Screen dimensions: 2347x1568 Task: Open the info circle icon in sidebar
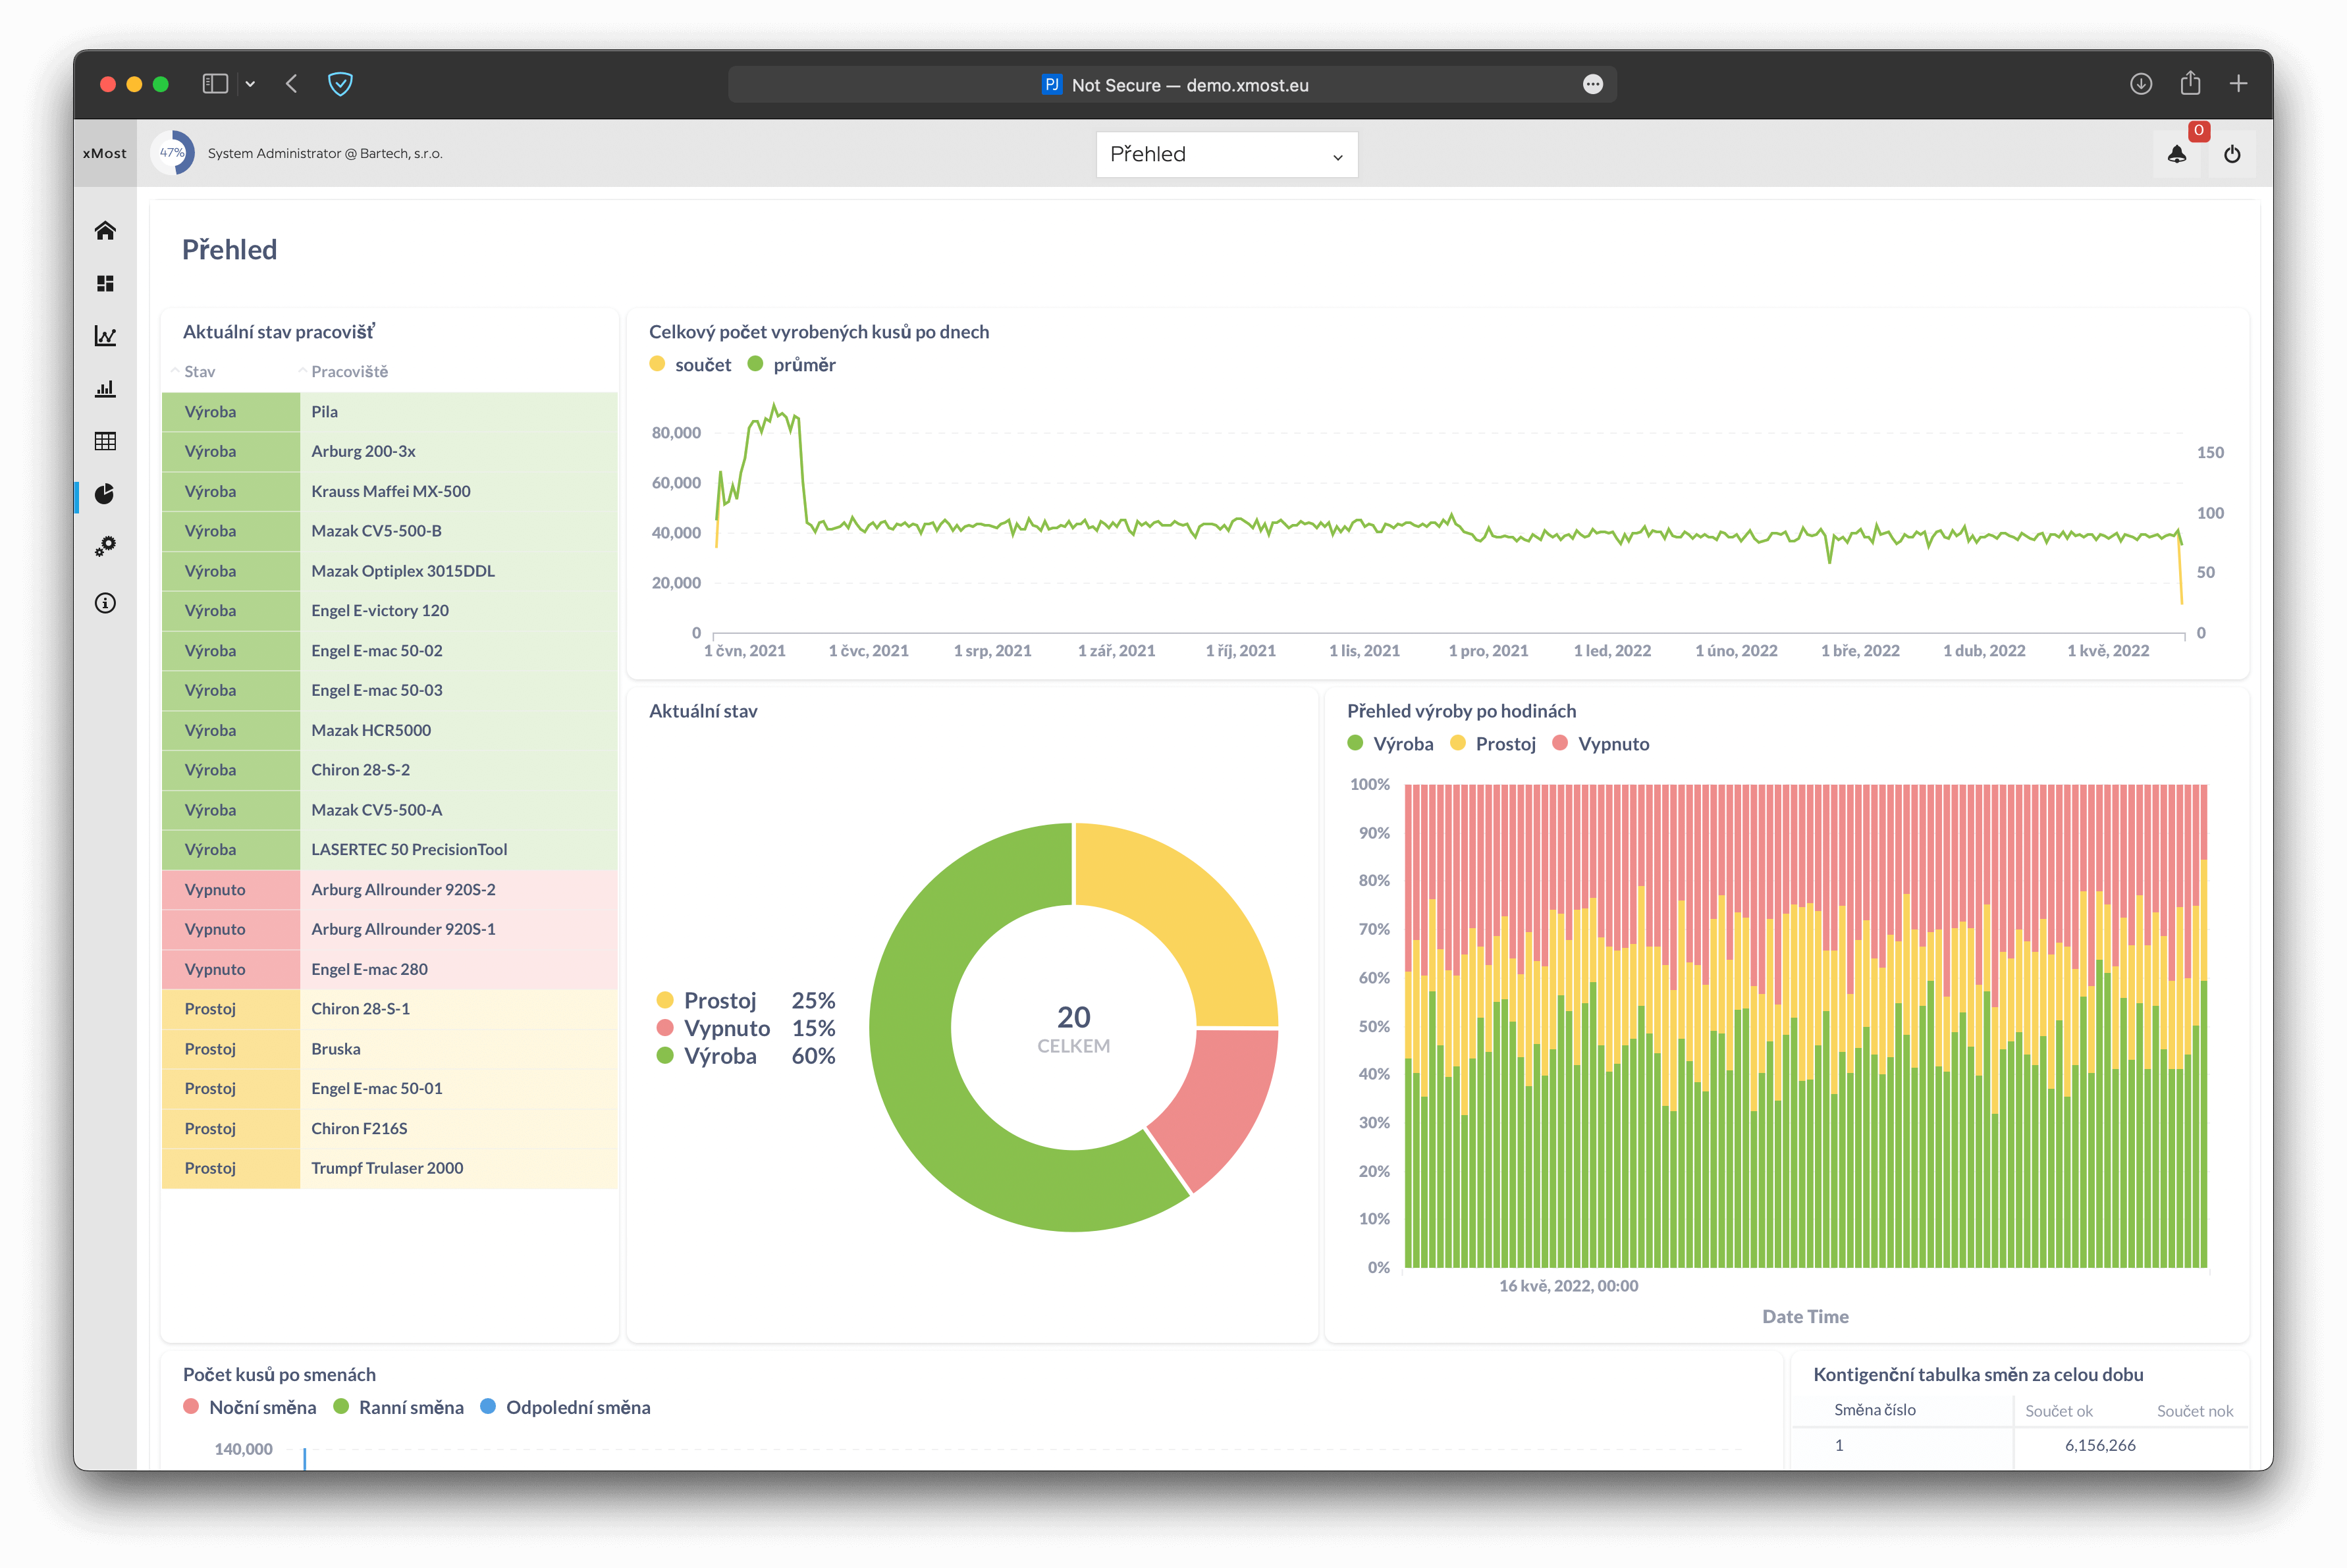tap(105, 603)
